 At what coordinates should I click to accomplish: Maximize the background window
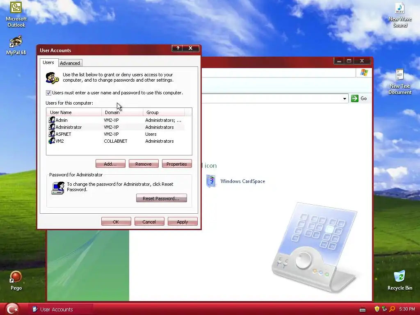pyautogui.click(x=349, y=61)
